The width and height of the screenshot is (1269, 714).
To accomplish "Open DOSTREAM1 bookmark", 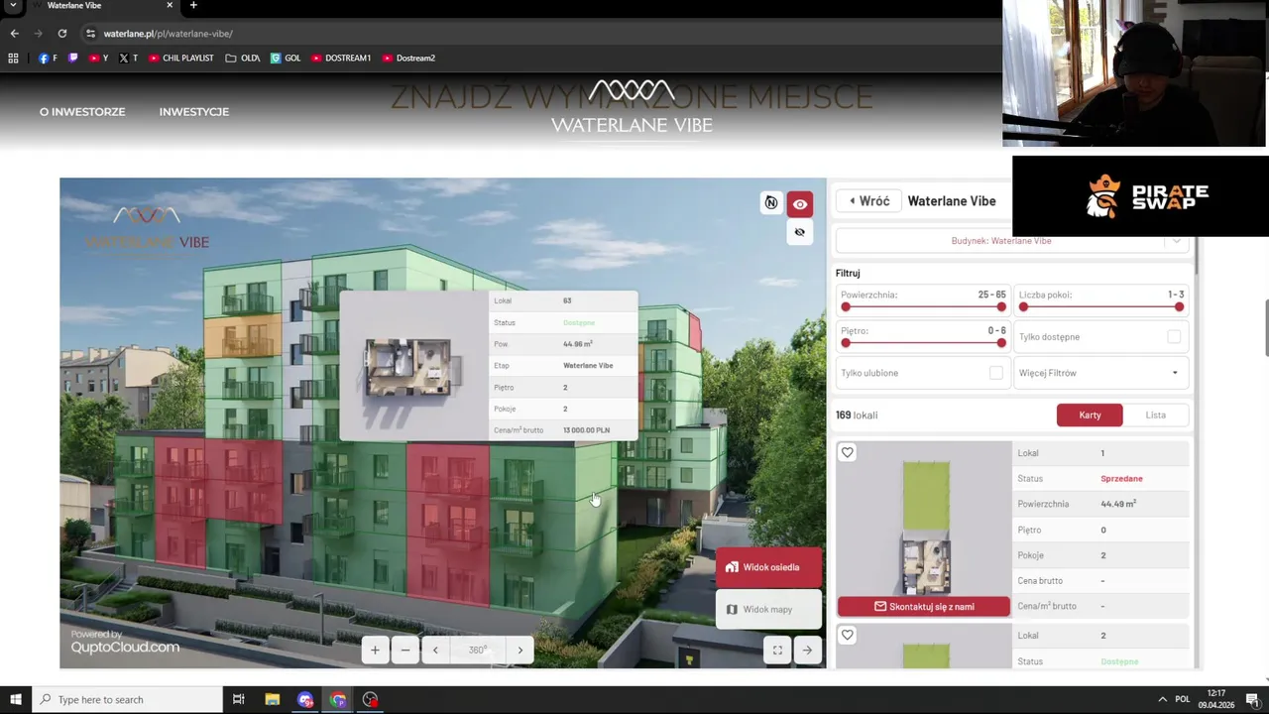I will 341,59.
